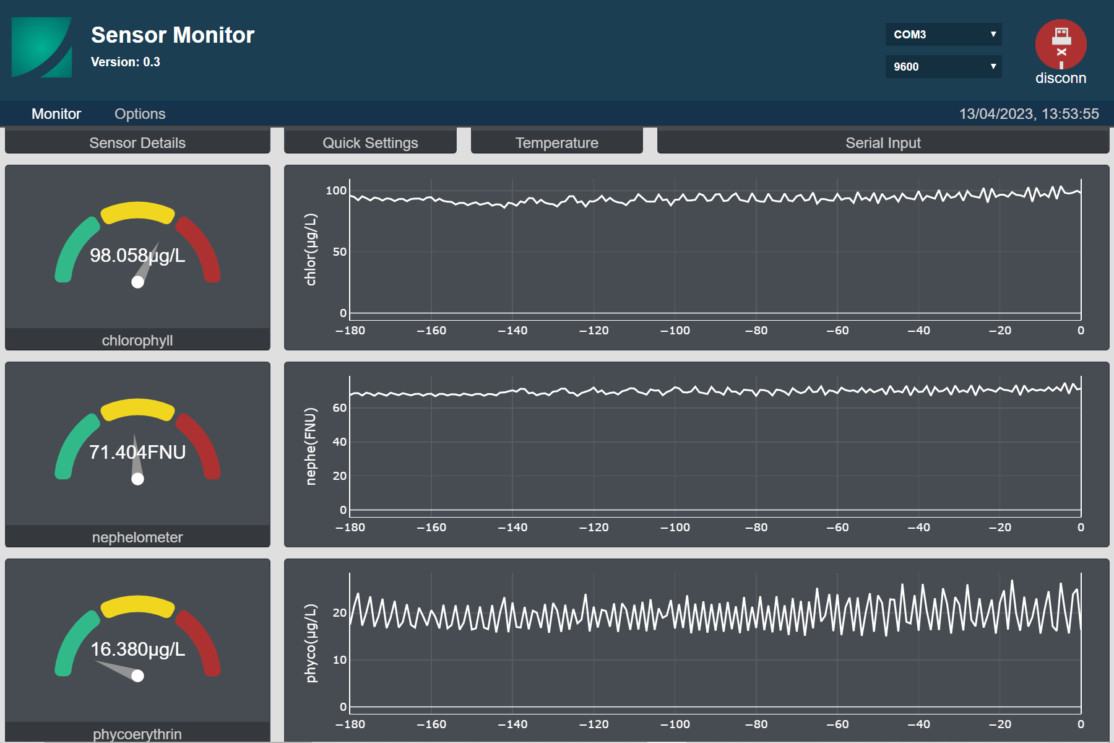Click the chlorophyll gauge reading 98.058µg/L
The image size is (1114, 743).
click(137, 255)
